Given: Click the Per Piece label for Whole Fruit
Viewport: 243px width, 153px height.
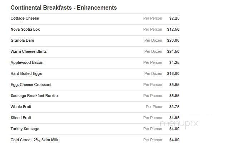Looking at the screenshot, I should tap(154, 107).
